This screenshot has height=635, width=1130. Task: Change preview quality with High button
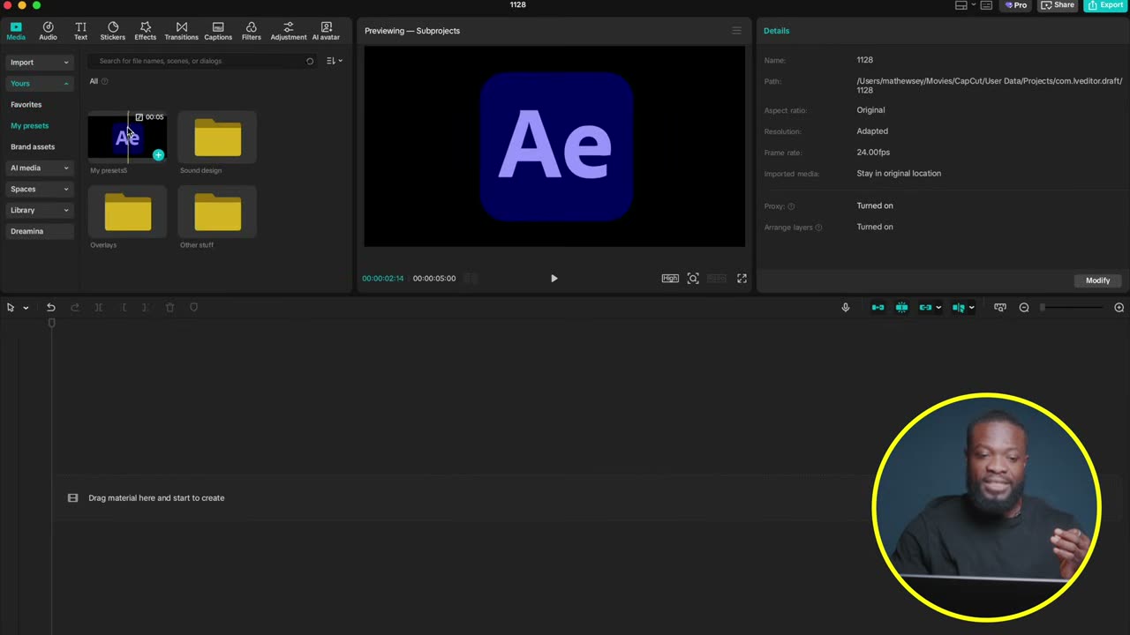pyautogui.click(x=670, y=278)
